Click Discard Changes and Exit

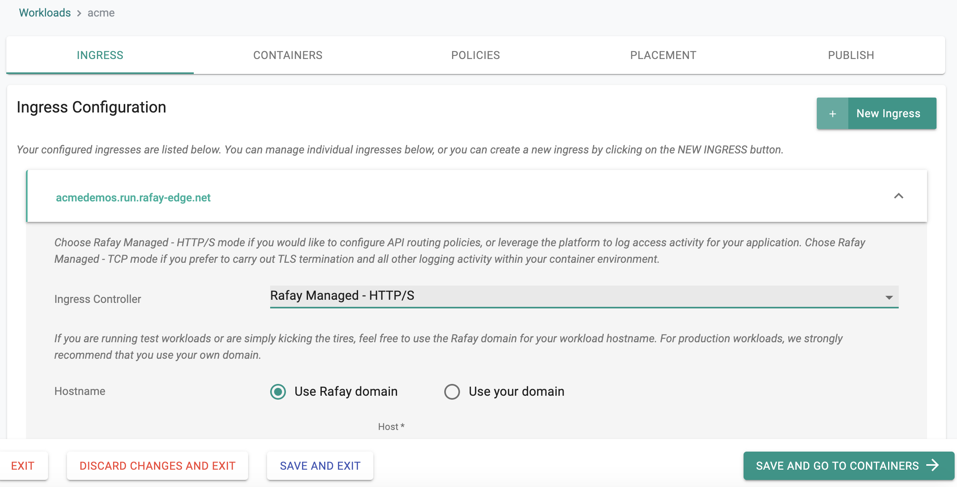point(158,466)
